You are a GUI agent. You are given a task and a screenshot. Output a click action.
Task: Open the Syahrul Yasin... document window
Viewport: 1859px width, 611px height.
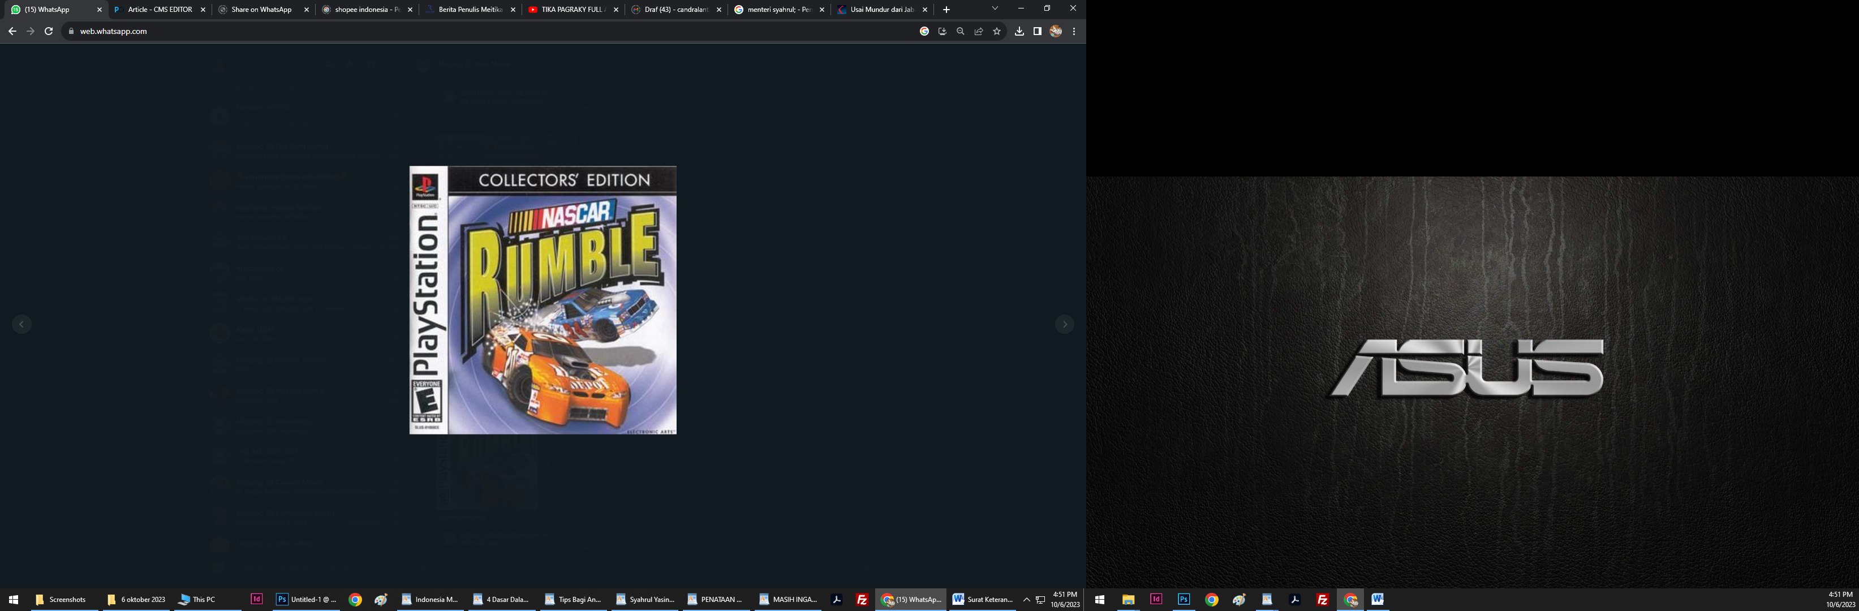click(645, 600)
